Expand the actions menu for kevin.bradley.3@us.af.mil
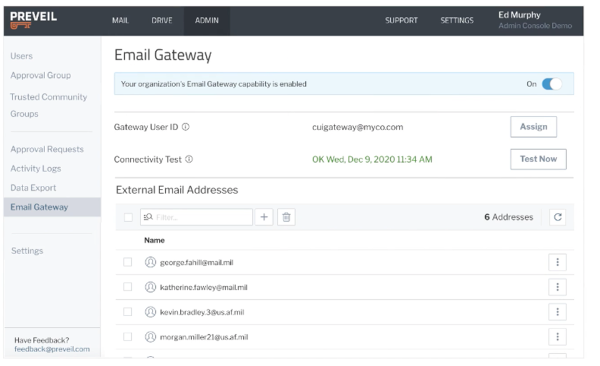This screenshot has width=600, height=366. (x=557, y=312)
